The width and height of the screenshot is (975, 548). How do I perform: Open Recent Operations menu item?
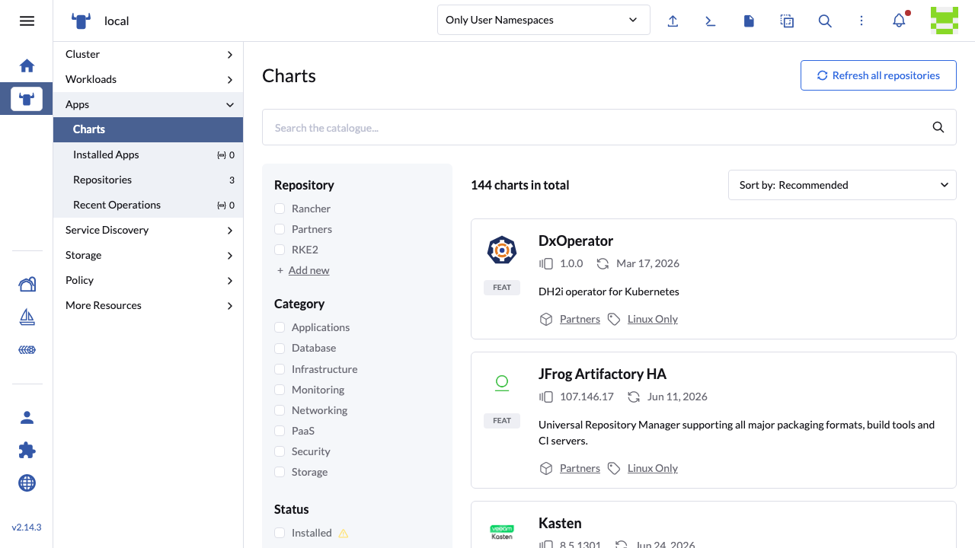pos(148,205)
